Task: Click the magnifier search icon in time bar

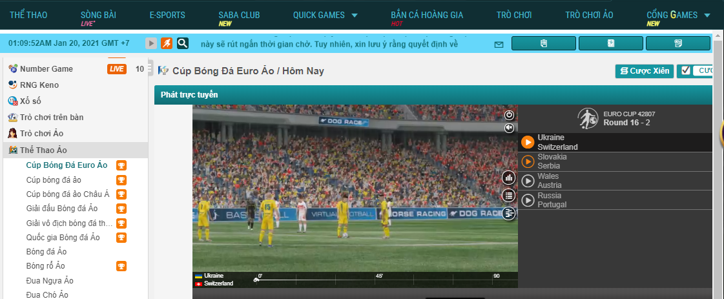Action: pyautogui.click(x=183, y=43)
